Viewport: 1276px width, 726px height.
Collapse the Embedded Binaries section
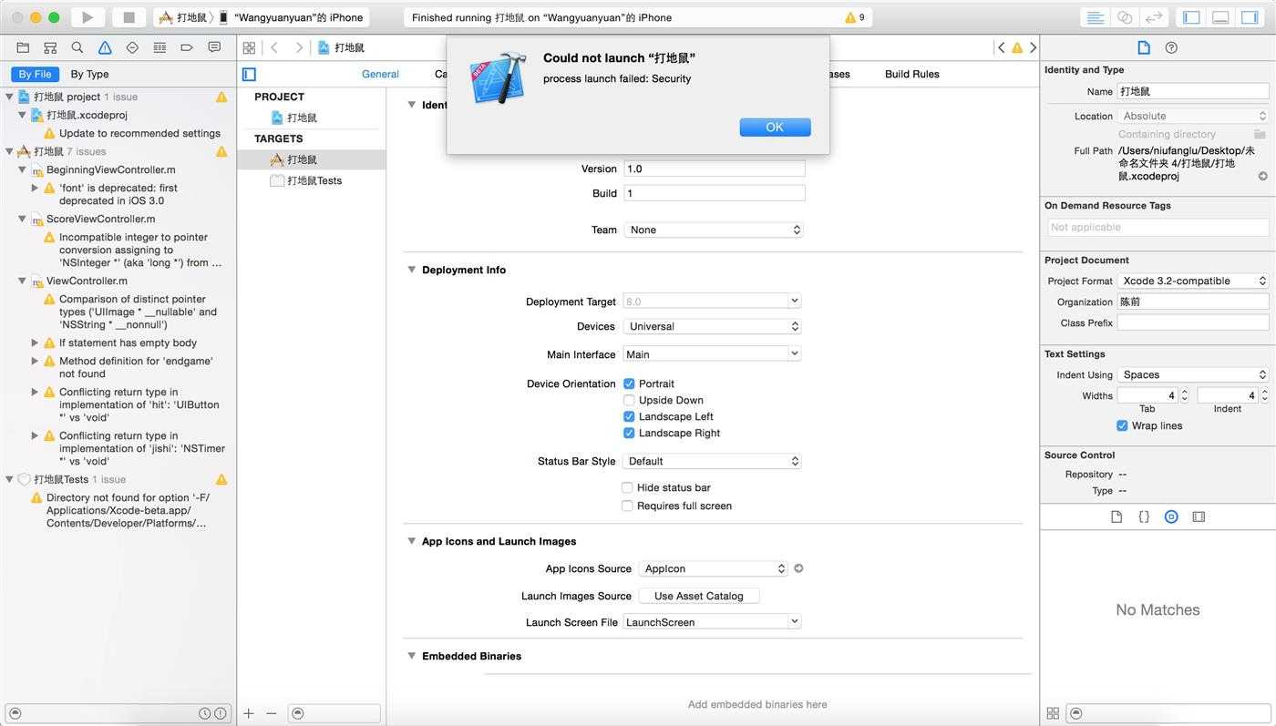pyautogui.click(x=411, y=656)
